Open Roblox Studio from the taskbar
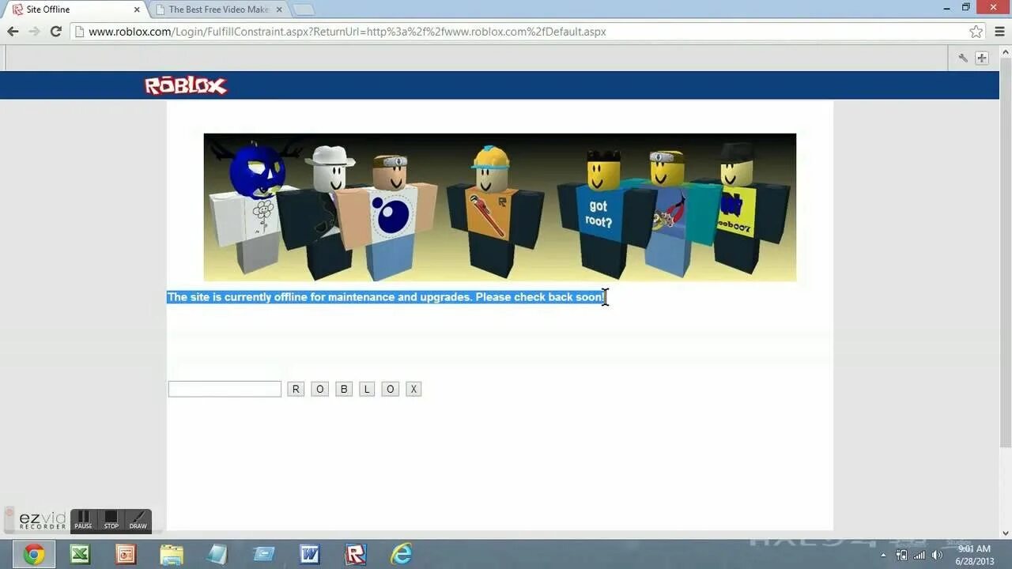 coord(355,555)
